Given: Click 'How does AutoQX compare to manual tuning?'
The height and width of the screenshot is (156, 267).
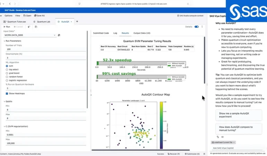Looking at the screenshot, I should pos(239,129).
